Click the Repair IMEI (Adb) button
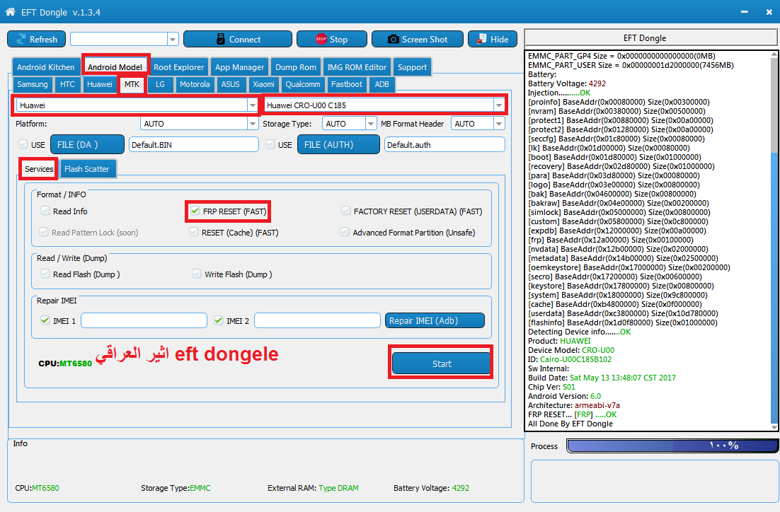 (x=435, y=320)
